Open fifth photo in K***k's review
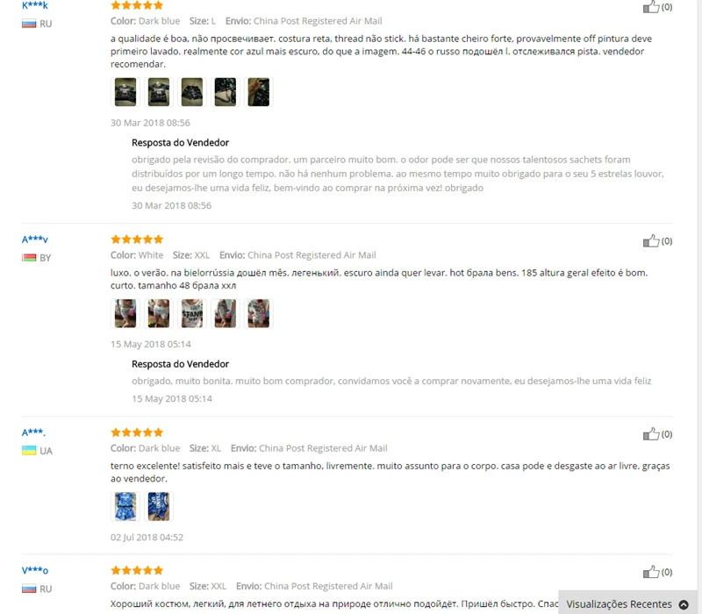 [x=259, y=92]
